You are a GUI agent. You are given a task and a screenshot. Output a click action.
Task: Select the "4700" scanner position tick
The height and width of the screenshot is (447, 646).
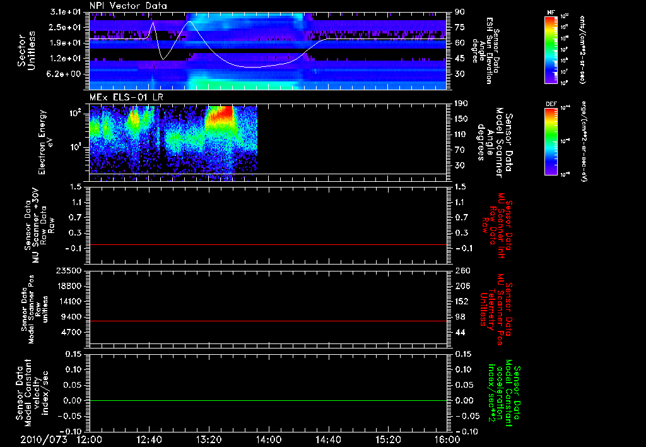coord(71,332)
